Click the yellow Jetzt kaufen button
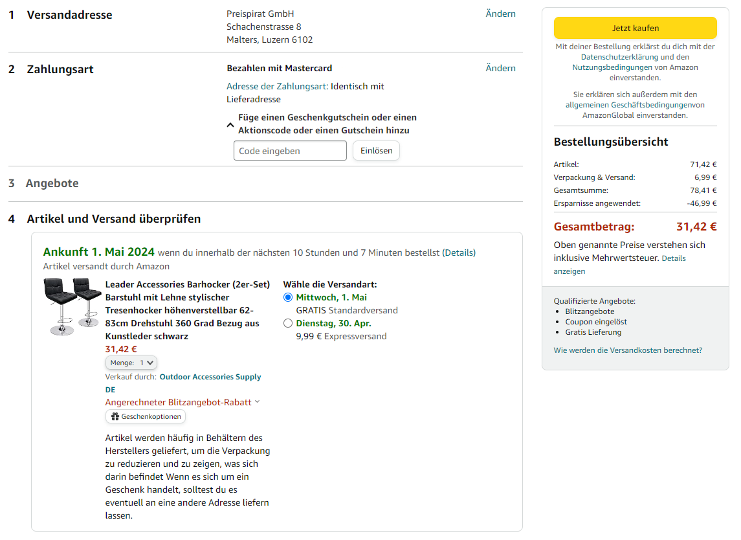 click(635, 28)
